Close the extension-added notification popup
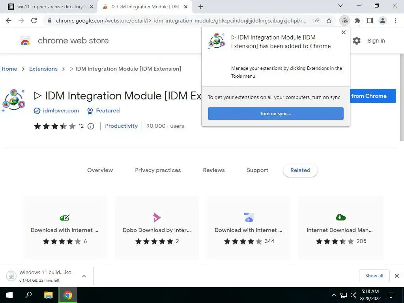 tap(344, 32)
